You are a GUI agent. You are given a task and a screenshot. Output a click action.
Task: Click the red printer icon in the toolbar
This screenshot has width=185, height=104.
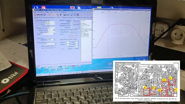coord(41,15)
